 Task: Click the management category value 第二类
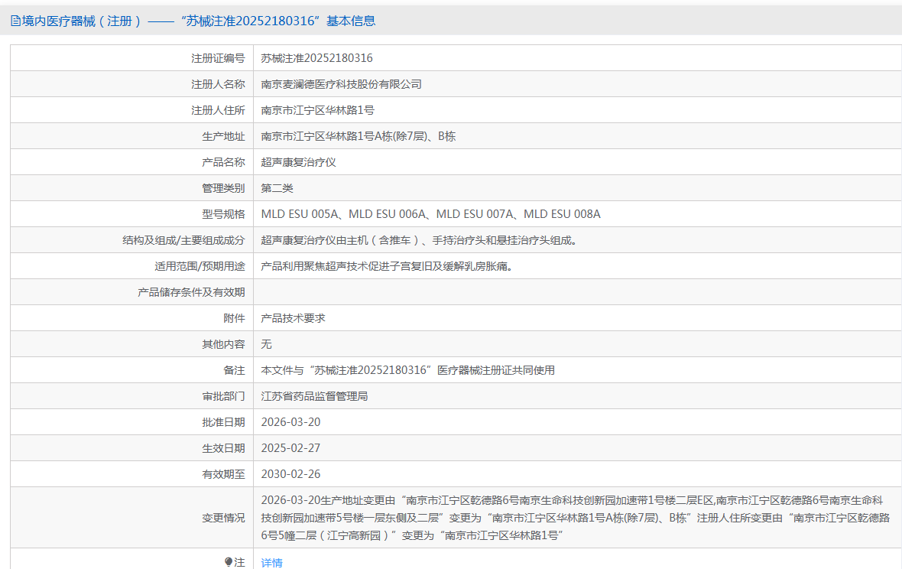coord(277,188)
